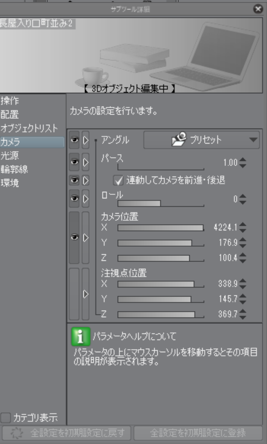The width and height of the screenshot is (267, 444).
Task: Click the 注視点位置 Y slider
Action: tap(161, 299)
